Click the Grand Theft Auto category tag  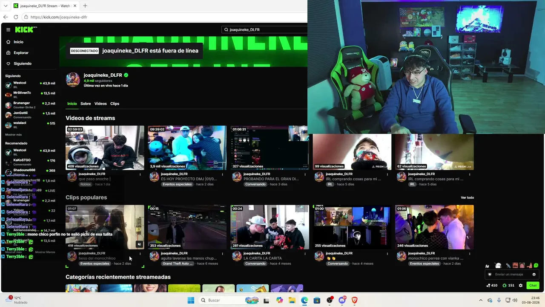(x=178, y=264)
